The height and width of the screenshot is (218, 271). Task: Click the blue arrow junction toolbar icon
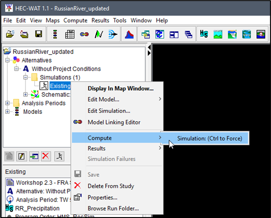click(x=113, y=34)
